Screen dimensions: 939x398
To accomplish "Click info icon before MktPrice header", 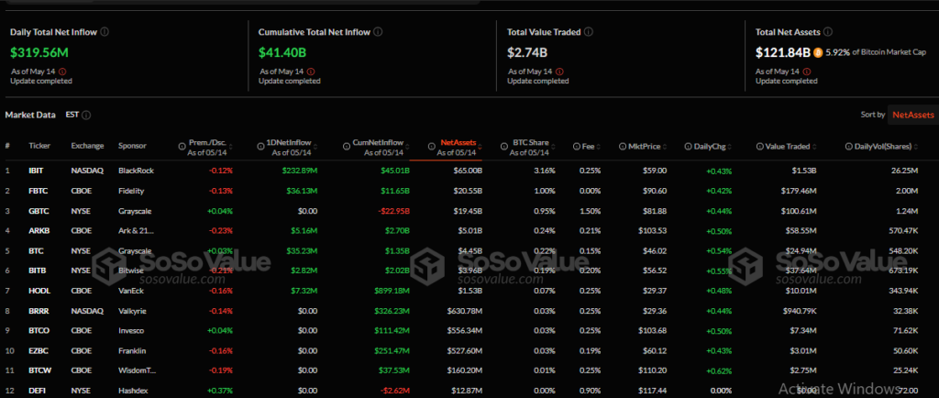I will click(623, 147).
